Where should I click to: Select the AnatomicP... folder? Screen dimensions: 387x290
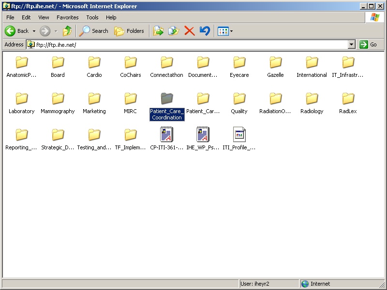tap(21, 67)
